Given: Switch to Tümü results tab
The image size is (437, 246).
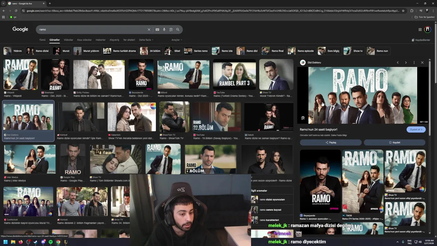Looking at the screenshot, I should coord(42,40).
